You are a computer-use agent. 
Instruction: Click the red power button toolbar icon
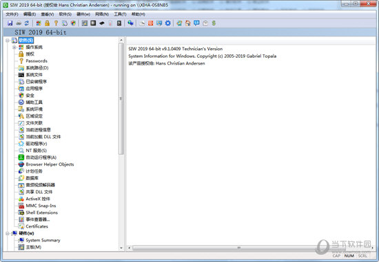[151, 23]
